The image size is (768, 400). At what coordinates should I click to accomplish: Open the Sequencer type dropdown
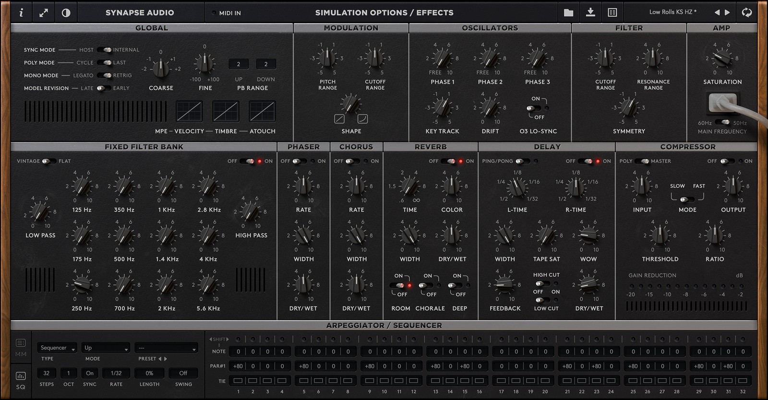[57, 348]
